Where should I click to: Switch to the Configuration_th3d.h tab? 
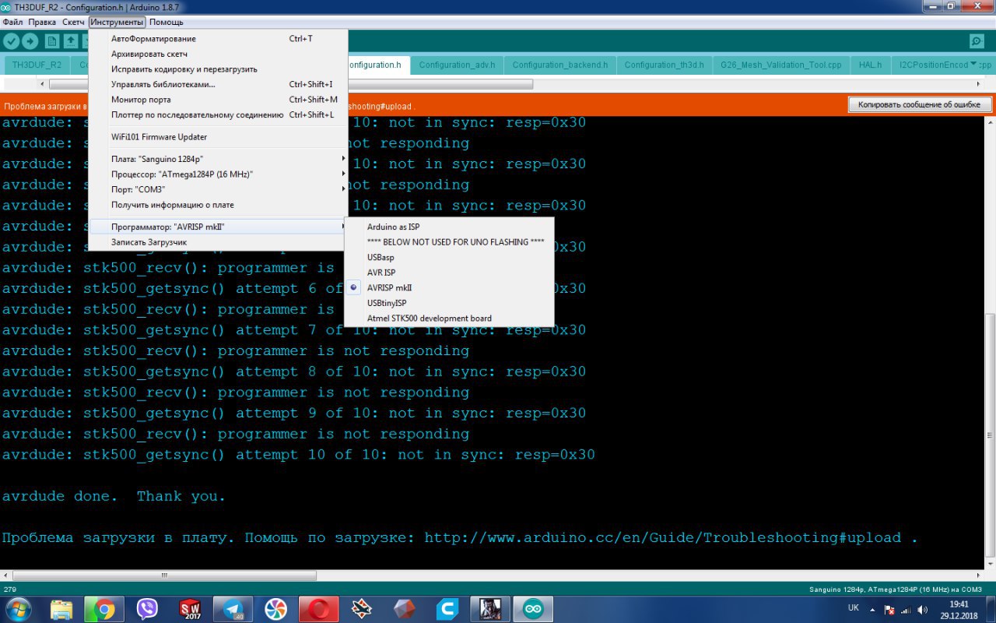coord(664,65)
